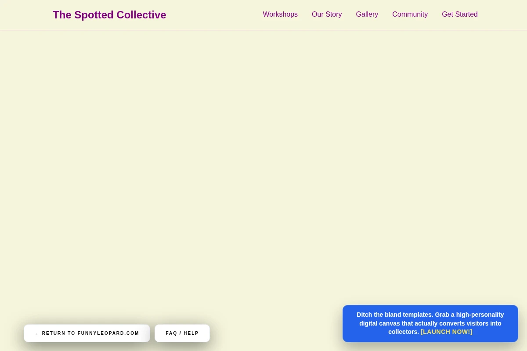Viewport: 527px width, 351px height.
Task: Click Get Started in the header
Action: (460, 14)
